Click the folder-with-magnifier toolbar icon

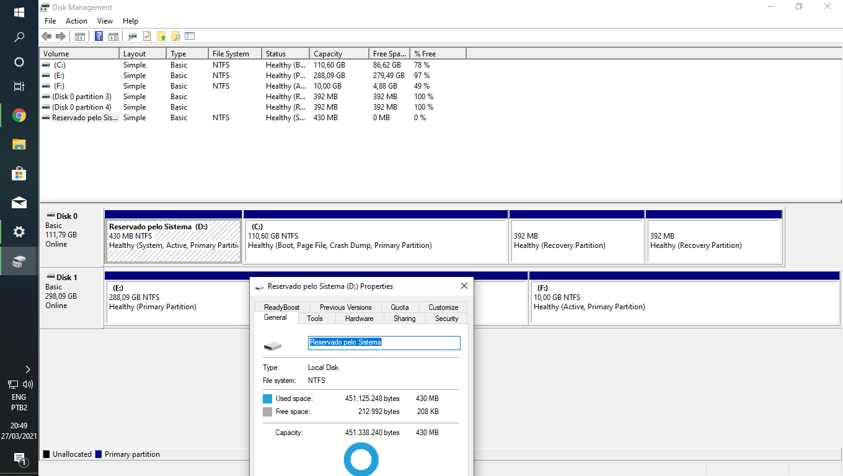pos(176,37)
